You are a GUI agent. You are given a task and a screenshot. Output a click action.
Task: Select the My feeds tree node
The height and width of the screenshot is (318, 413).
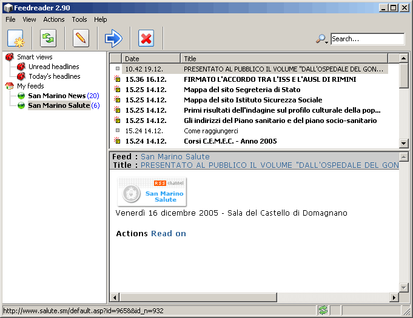tap(30, 86)
